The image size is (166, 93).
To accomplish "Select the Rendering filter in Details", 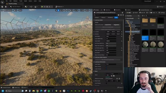I will pos(110,18).
